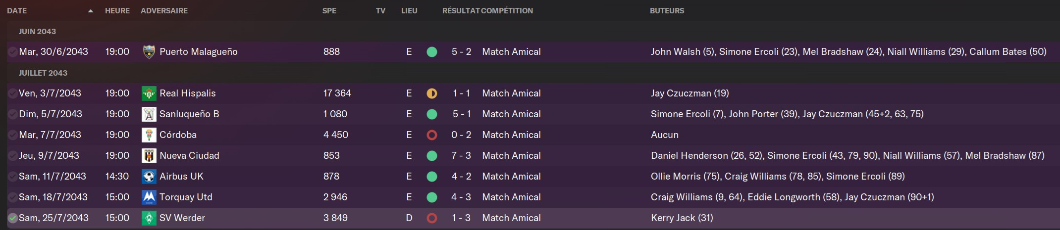The image size is (1060, 230).
Task: Open the 7 - 3 result against Nueva Ciudad
Action: [461, 155]
